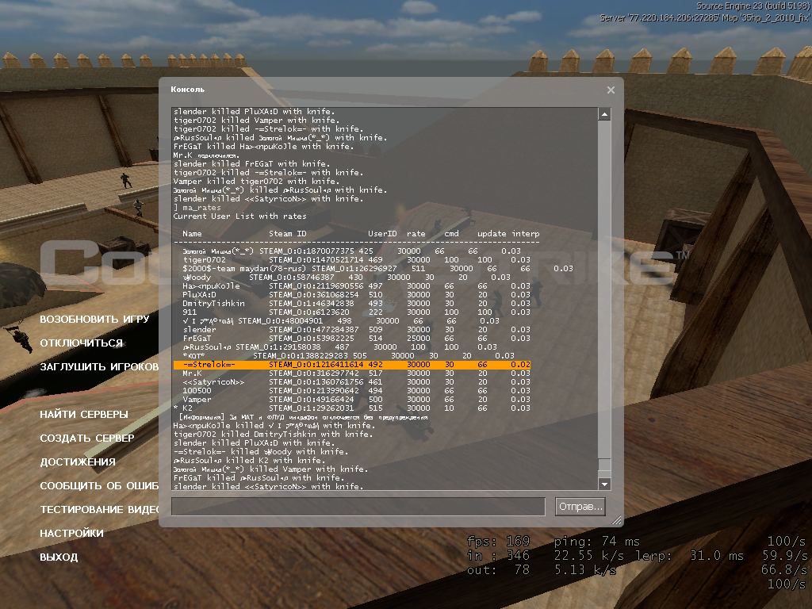The height and width of the screenshot is (609, 812).
Task: Click the slender user row
Action: (x=356, y=330)
